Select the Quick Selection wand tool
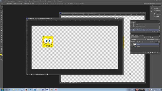Viewport: 162px width, 91px height. click(1, 15)
